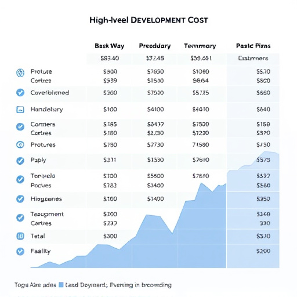Click the Tonlyelo row label
Viewport: 297px width, 297px height.
[x=43, y=176]
